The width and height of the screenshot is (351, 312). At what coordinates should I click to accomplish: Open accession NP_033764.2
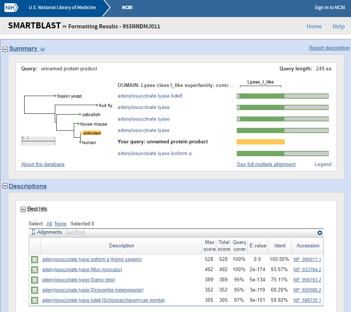tap(307, 270)
